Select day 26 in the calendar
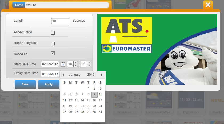Screen dimensions: 224x124 click(70, 112)
